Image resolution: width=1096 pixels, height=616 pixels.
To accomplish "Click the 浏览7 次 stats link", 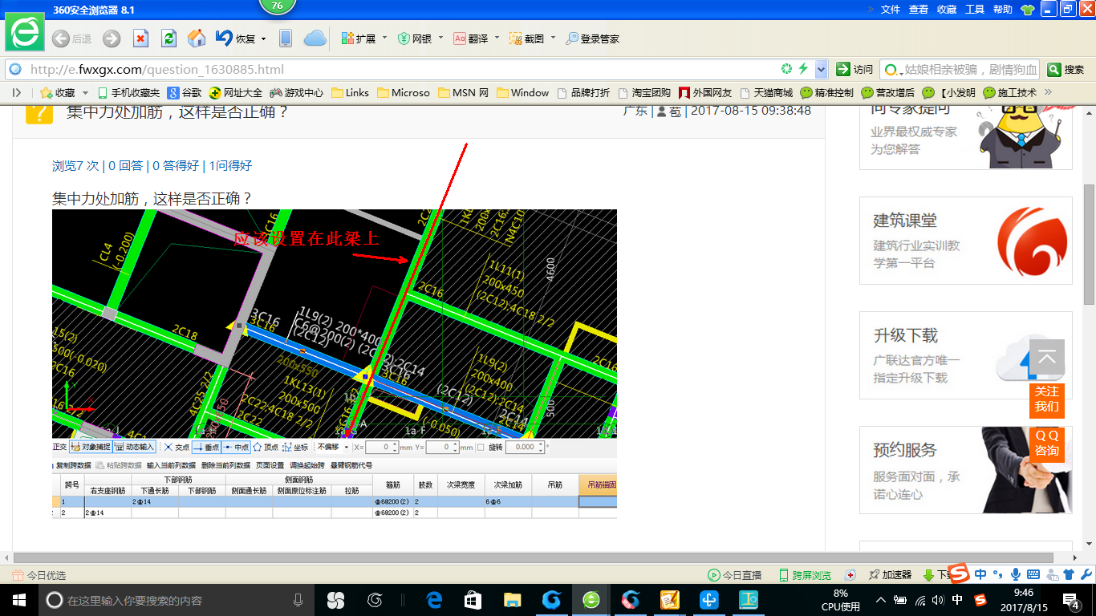I will point(75,166).
